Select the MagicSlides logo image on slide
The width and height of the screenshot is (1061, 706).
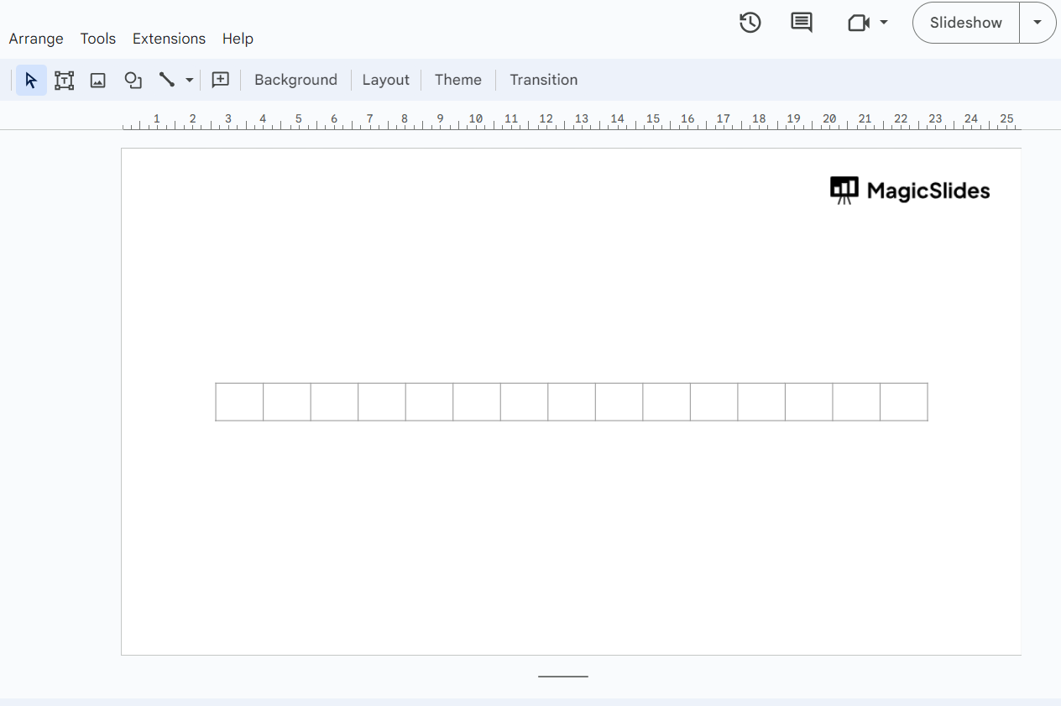point(910,191)
